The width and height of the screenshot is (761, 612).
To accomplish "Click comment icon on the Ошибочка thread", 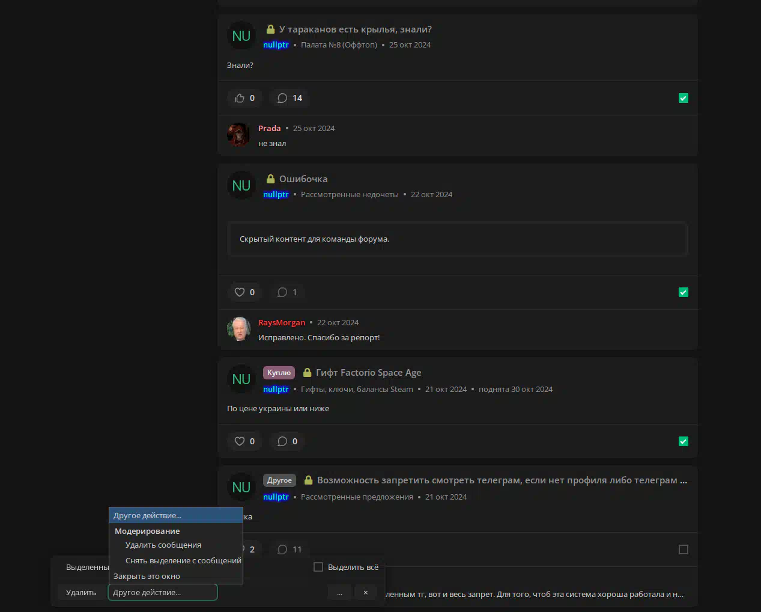I will click(x=283, y=292).
